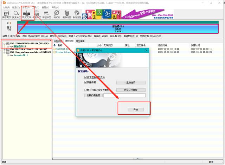Click the 保存更改 save changes toolbar icon

(x=6, y=13)
